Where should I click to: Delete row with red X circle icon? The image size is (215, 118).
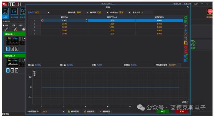pos(186,47)
